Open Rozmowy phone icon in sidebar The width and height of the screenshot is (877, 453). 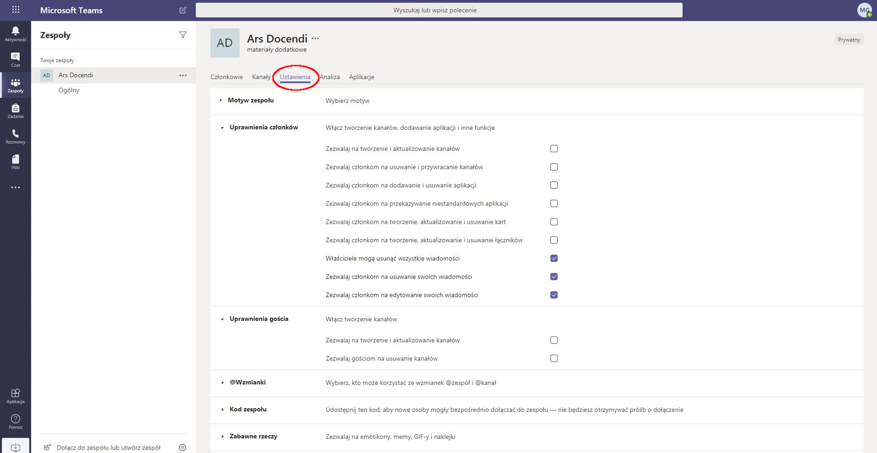pyautogui.click(x=15, y=136)
